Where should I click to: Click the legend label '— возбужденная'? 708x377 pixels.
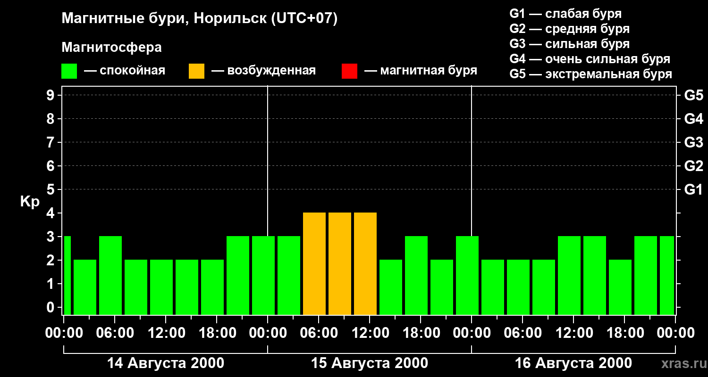click(x=263, y=71)
